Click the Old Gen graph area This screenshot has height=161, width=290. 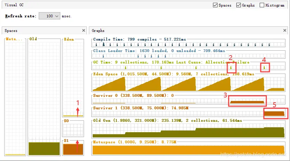(188, 130)
